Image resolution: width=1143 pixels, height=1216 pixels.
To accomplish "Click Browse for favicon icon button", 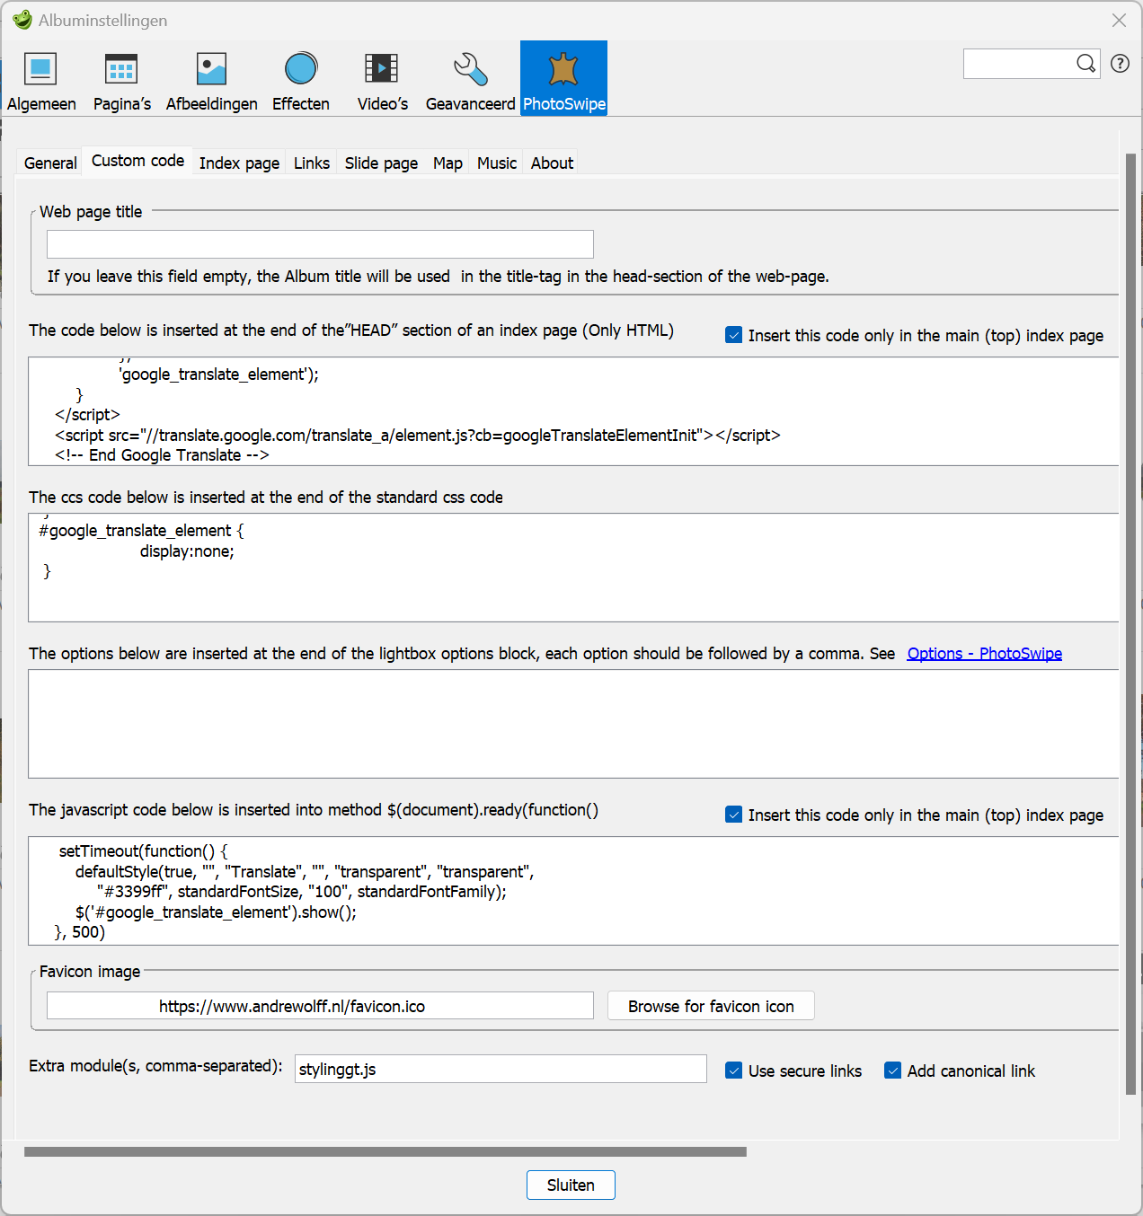I will click(711, 1006).
